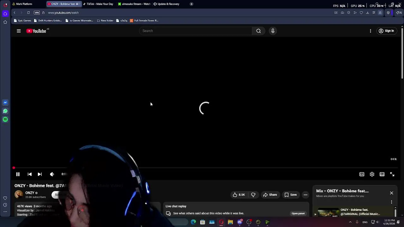
Task: Open the ONZY Bohème item in the Mix list
Action: [353, 212]
